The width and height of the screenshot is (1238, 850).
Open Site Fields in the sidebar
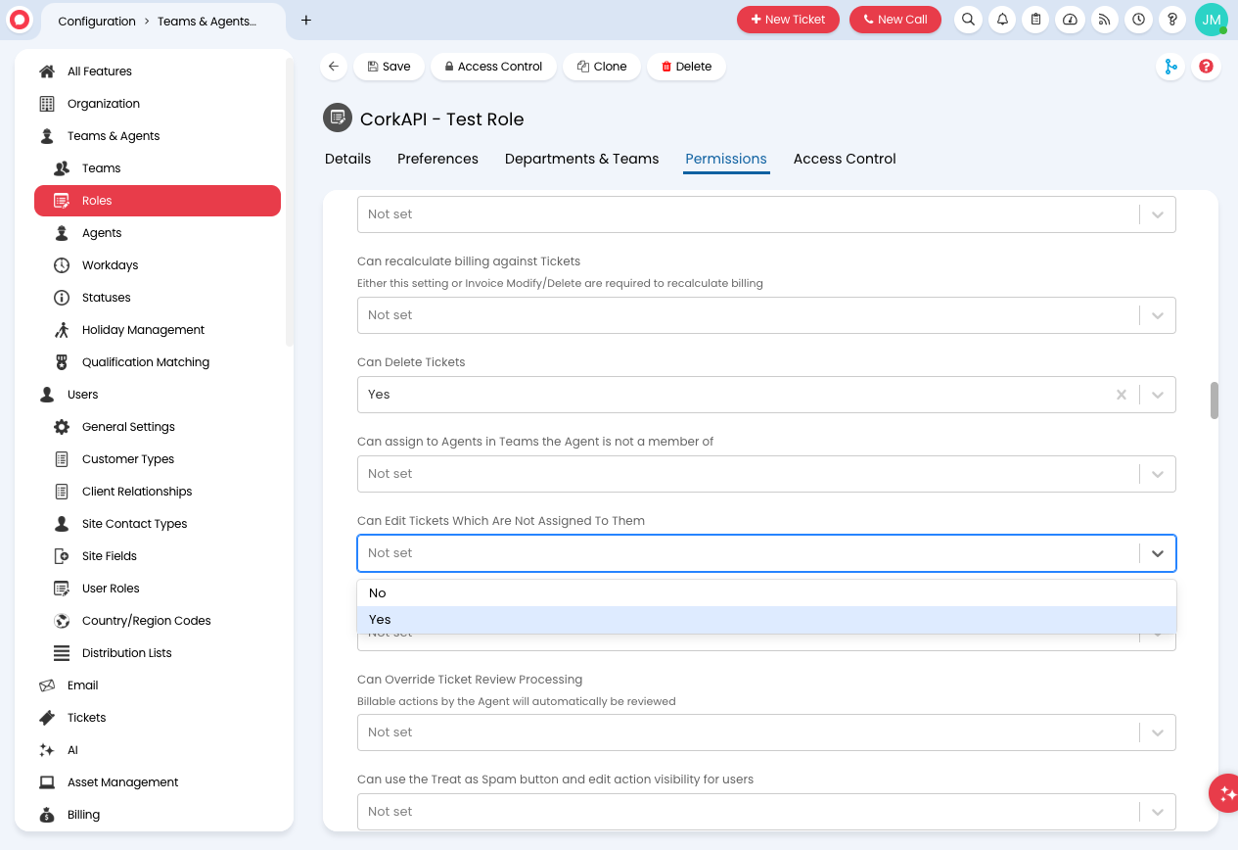(x=109, y=556)
